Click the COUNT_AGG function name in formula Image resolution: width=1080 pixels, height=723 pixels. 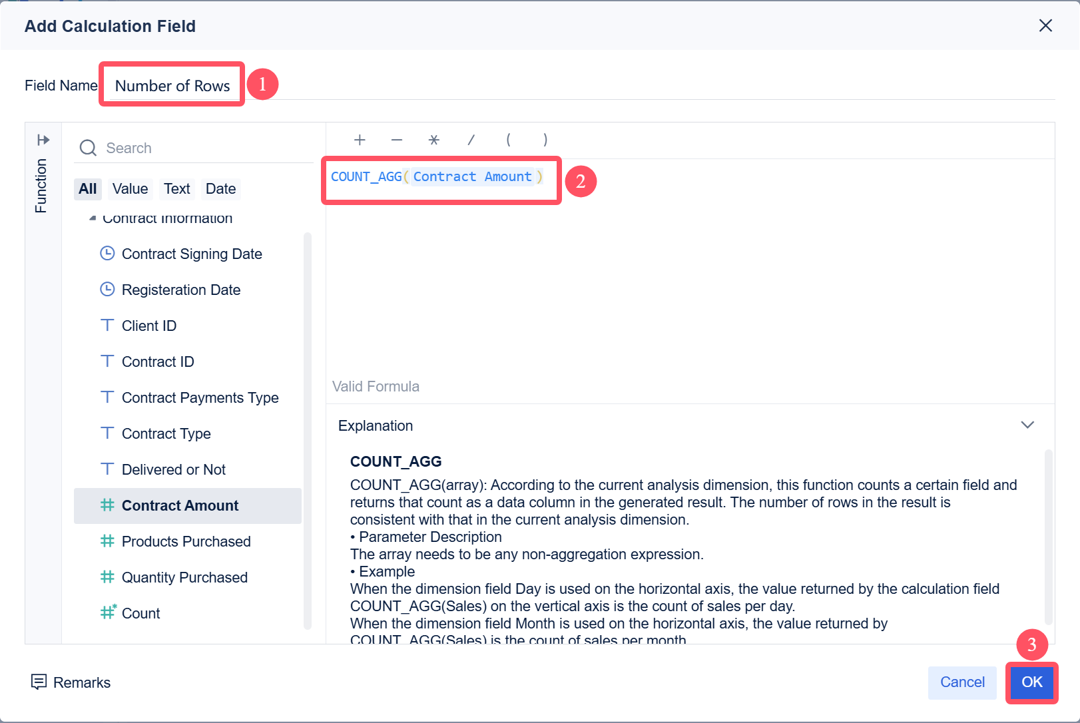366,176
